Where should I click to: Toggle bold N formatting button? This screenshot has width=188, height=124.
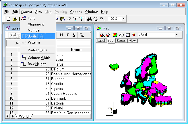coord(61,35)
